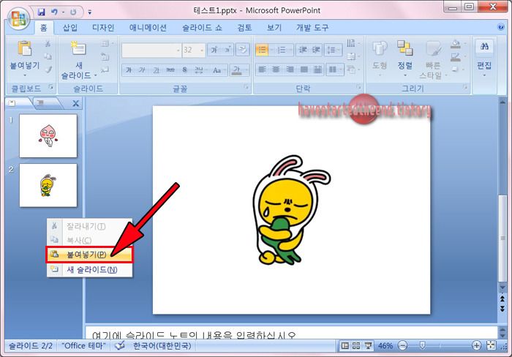Expand the ribbon 붙여넣기 dropdown arrow
The width and height of the screenshot is (512, 357).
click(25, 75)
